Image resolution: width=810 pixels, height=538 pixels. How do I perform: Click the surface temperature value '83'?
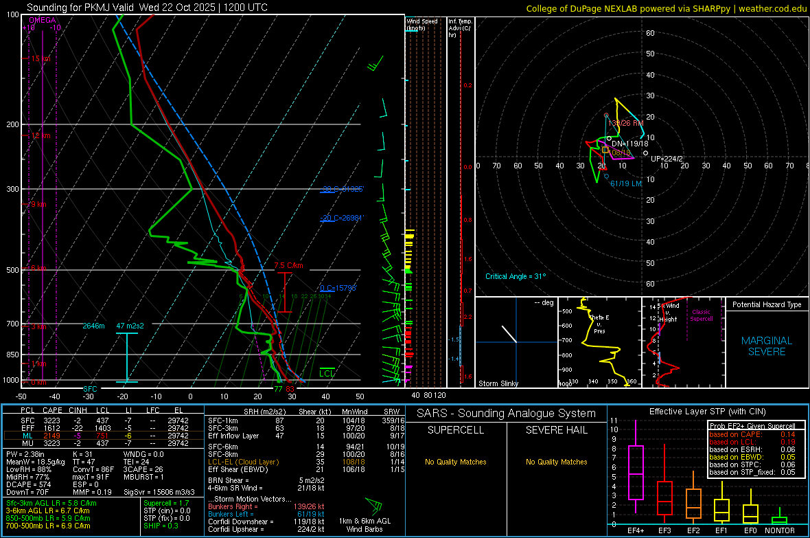coord(290,389)
